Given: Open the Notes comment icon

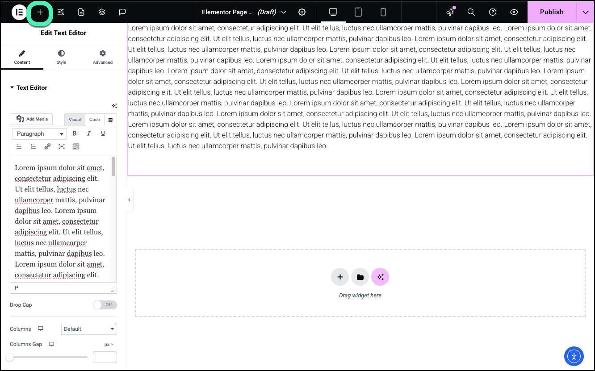Looking at the screenshot, I should pyautogui.click(x=122, y=13).
